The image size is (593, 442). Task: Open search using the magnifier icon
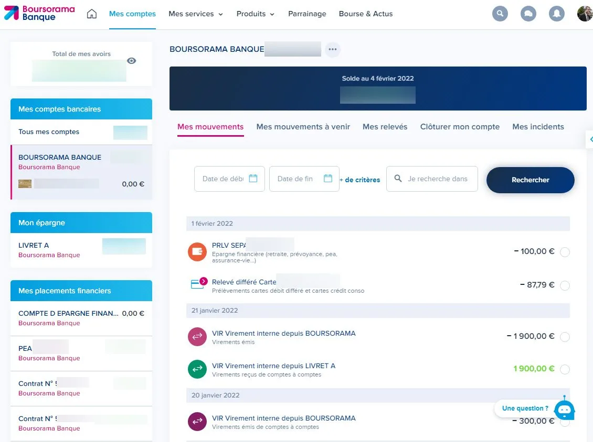[500, 14]
